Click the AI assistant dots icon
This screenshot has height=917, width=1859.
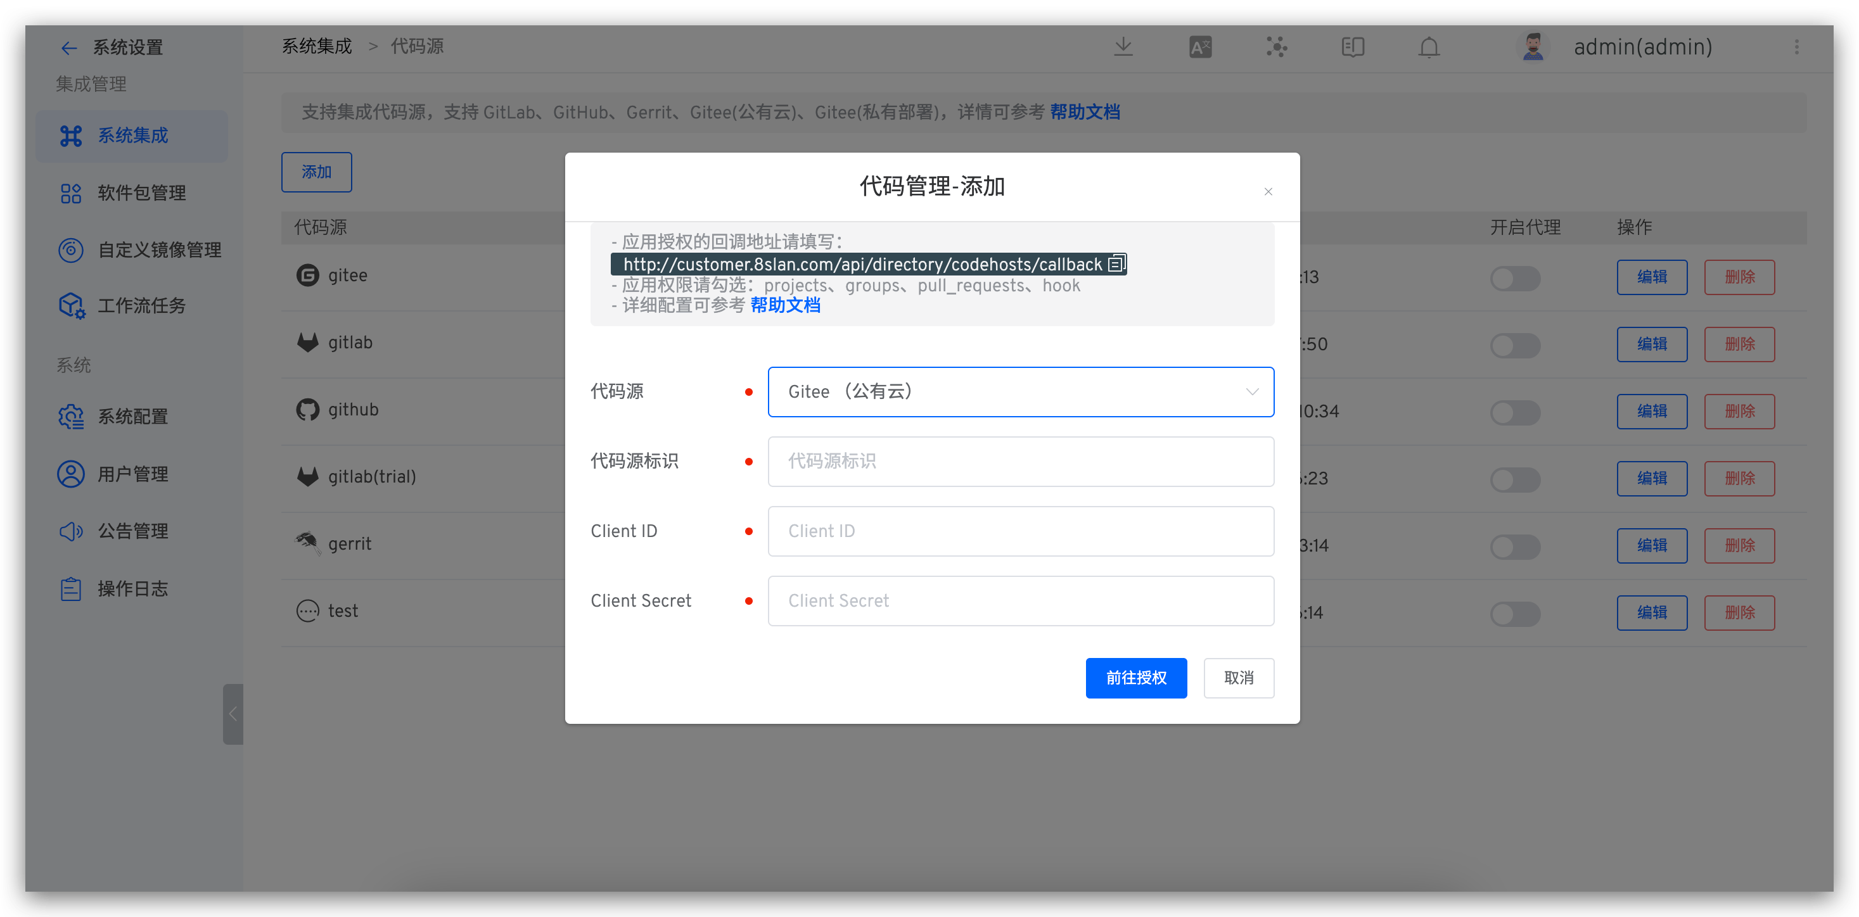[1277, 47]
